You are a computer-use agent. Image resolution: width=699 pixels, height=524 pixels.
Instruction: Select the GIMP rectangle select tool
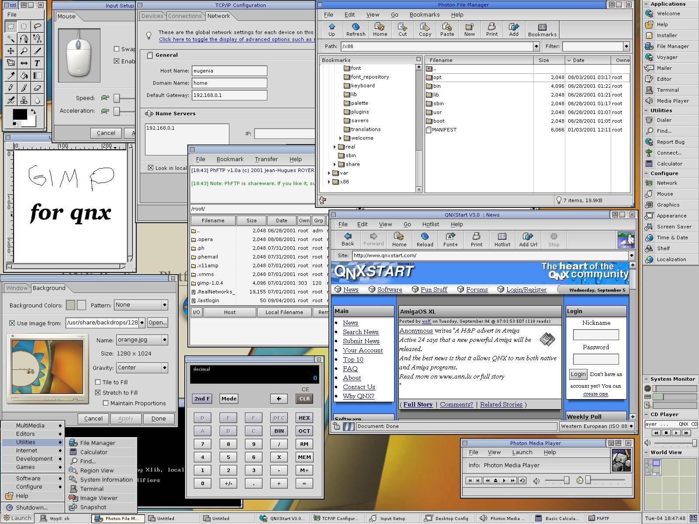tap(11, 27)
